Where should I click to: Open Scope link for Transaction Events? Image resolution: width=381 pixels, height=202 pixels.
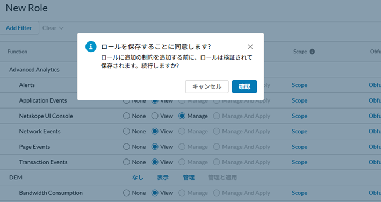(x=300, y=162)
